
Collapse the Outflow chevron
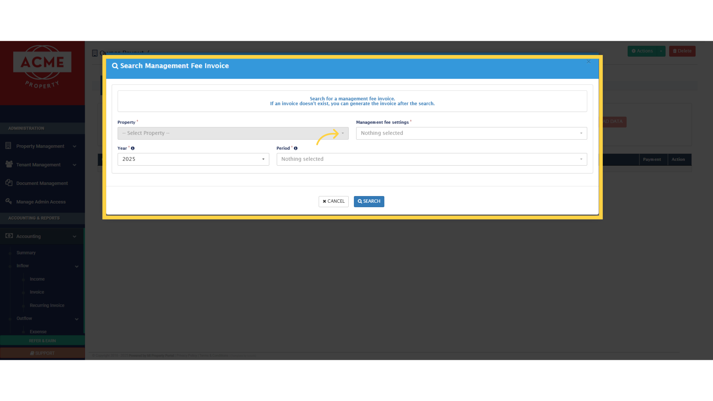[x=77, y=319]
